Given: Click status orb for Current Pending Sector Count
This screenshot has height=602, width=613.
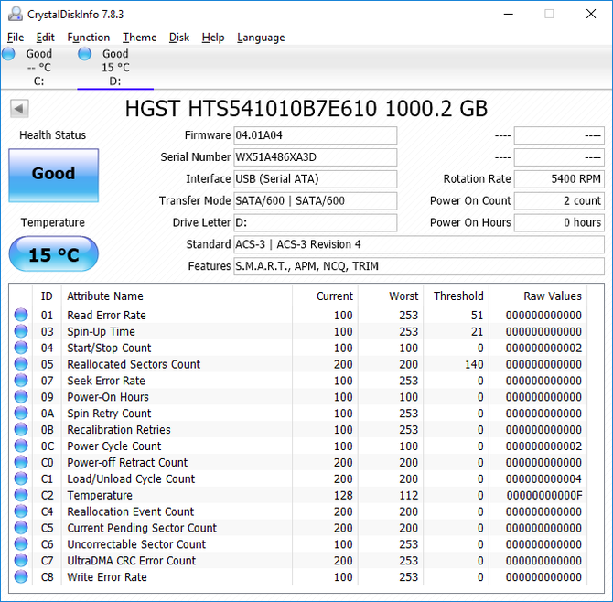Looking at the screenshot, I should [x=21, y=528].
